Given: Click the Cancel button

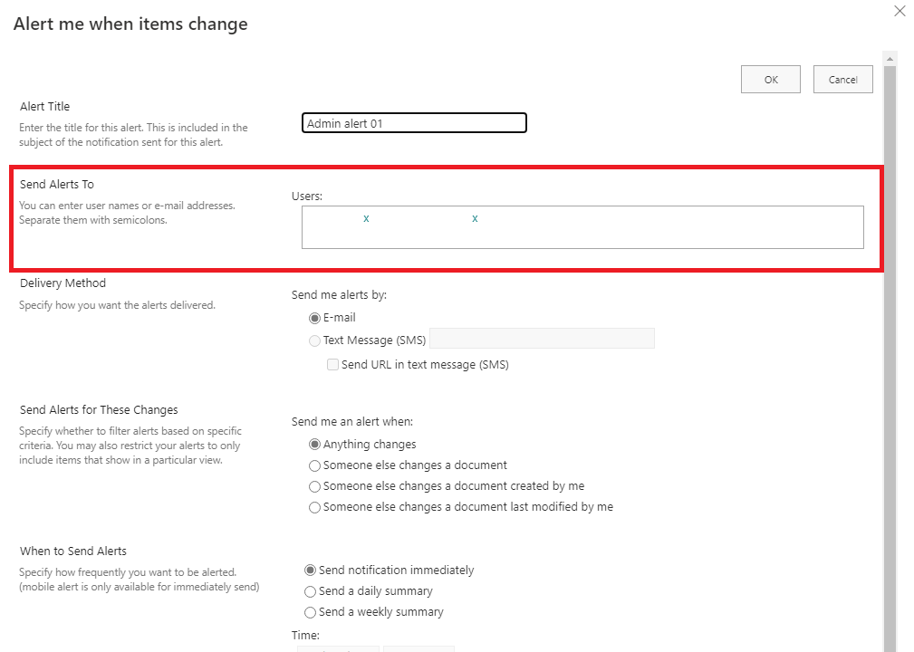Looking at the screenshot, I should click(842, 80).
